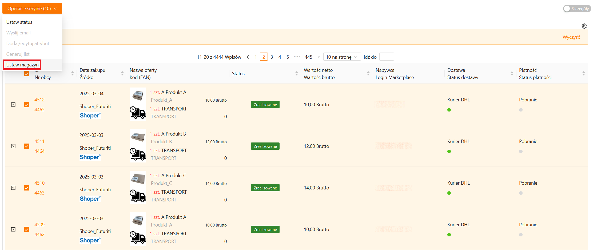Click the Shoper logo in order 4512
The height and width of the screenshot is (250, 593).
click(90, 116)
